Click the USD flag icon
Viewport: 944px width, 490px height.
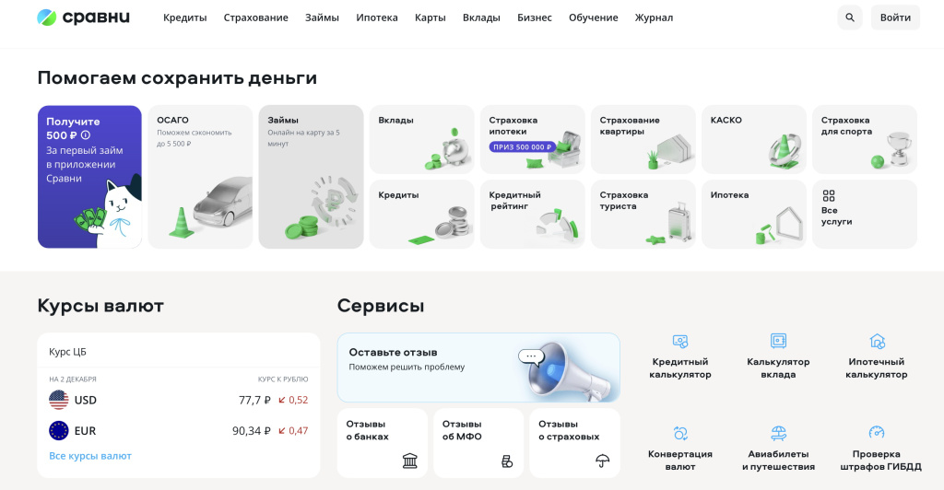point(58,400)
